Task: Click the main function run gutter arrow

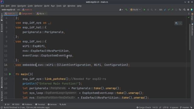Action: pos(10,74)
